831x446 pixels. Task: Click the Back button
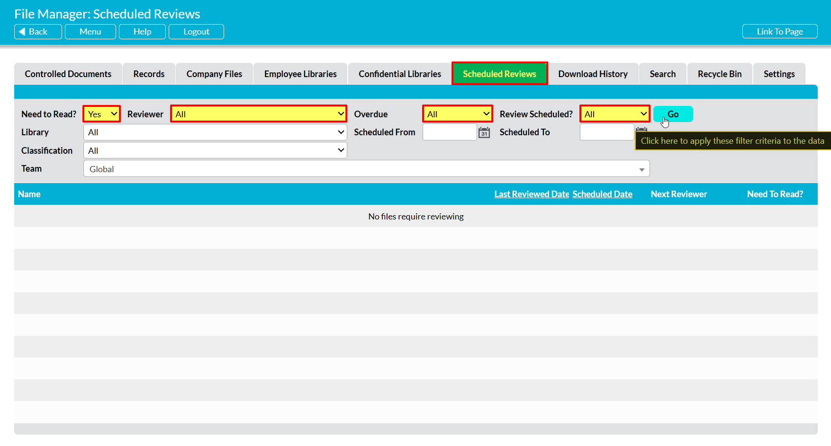(38, 32)
